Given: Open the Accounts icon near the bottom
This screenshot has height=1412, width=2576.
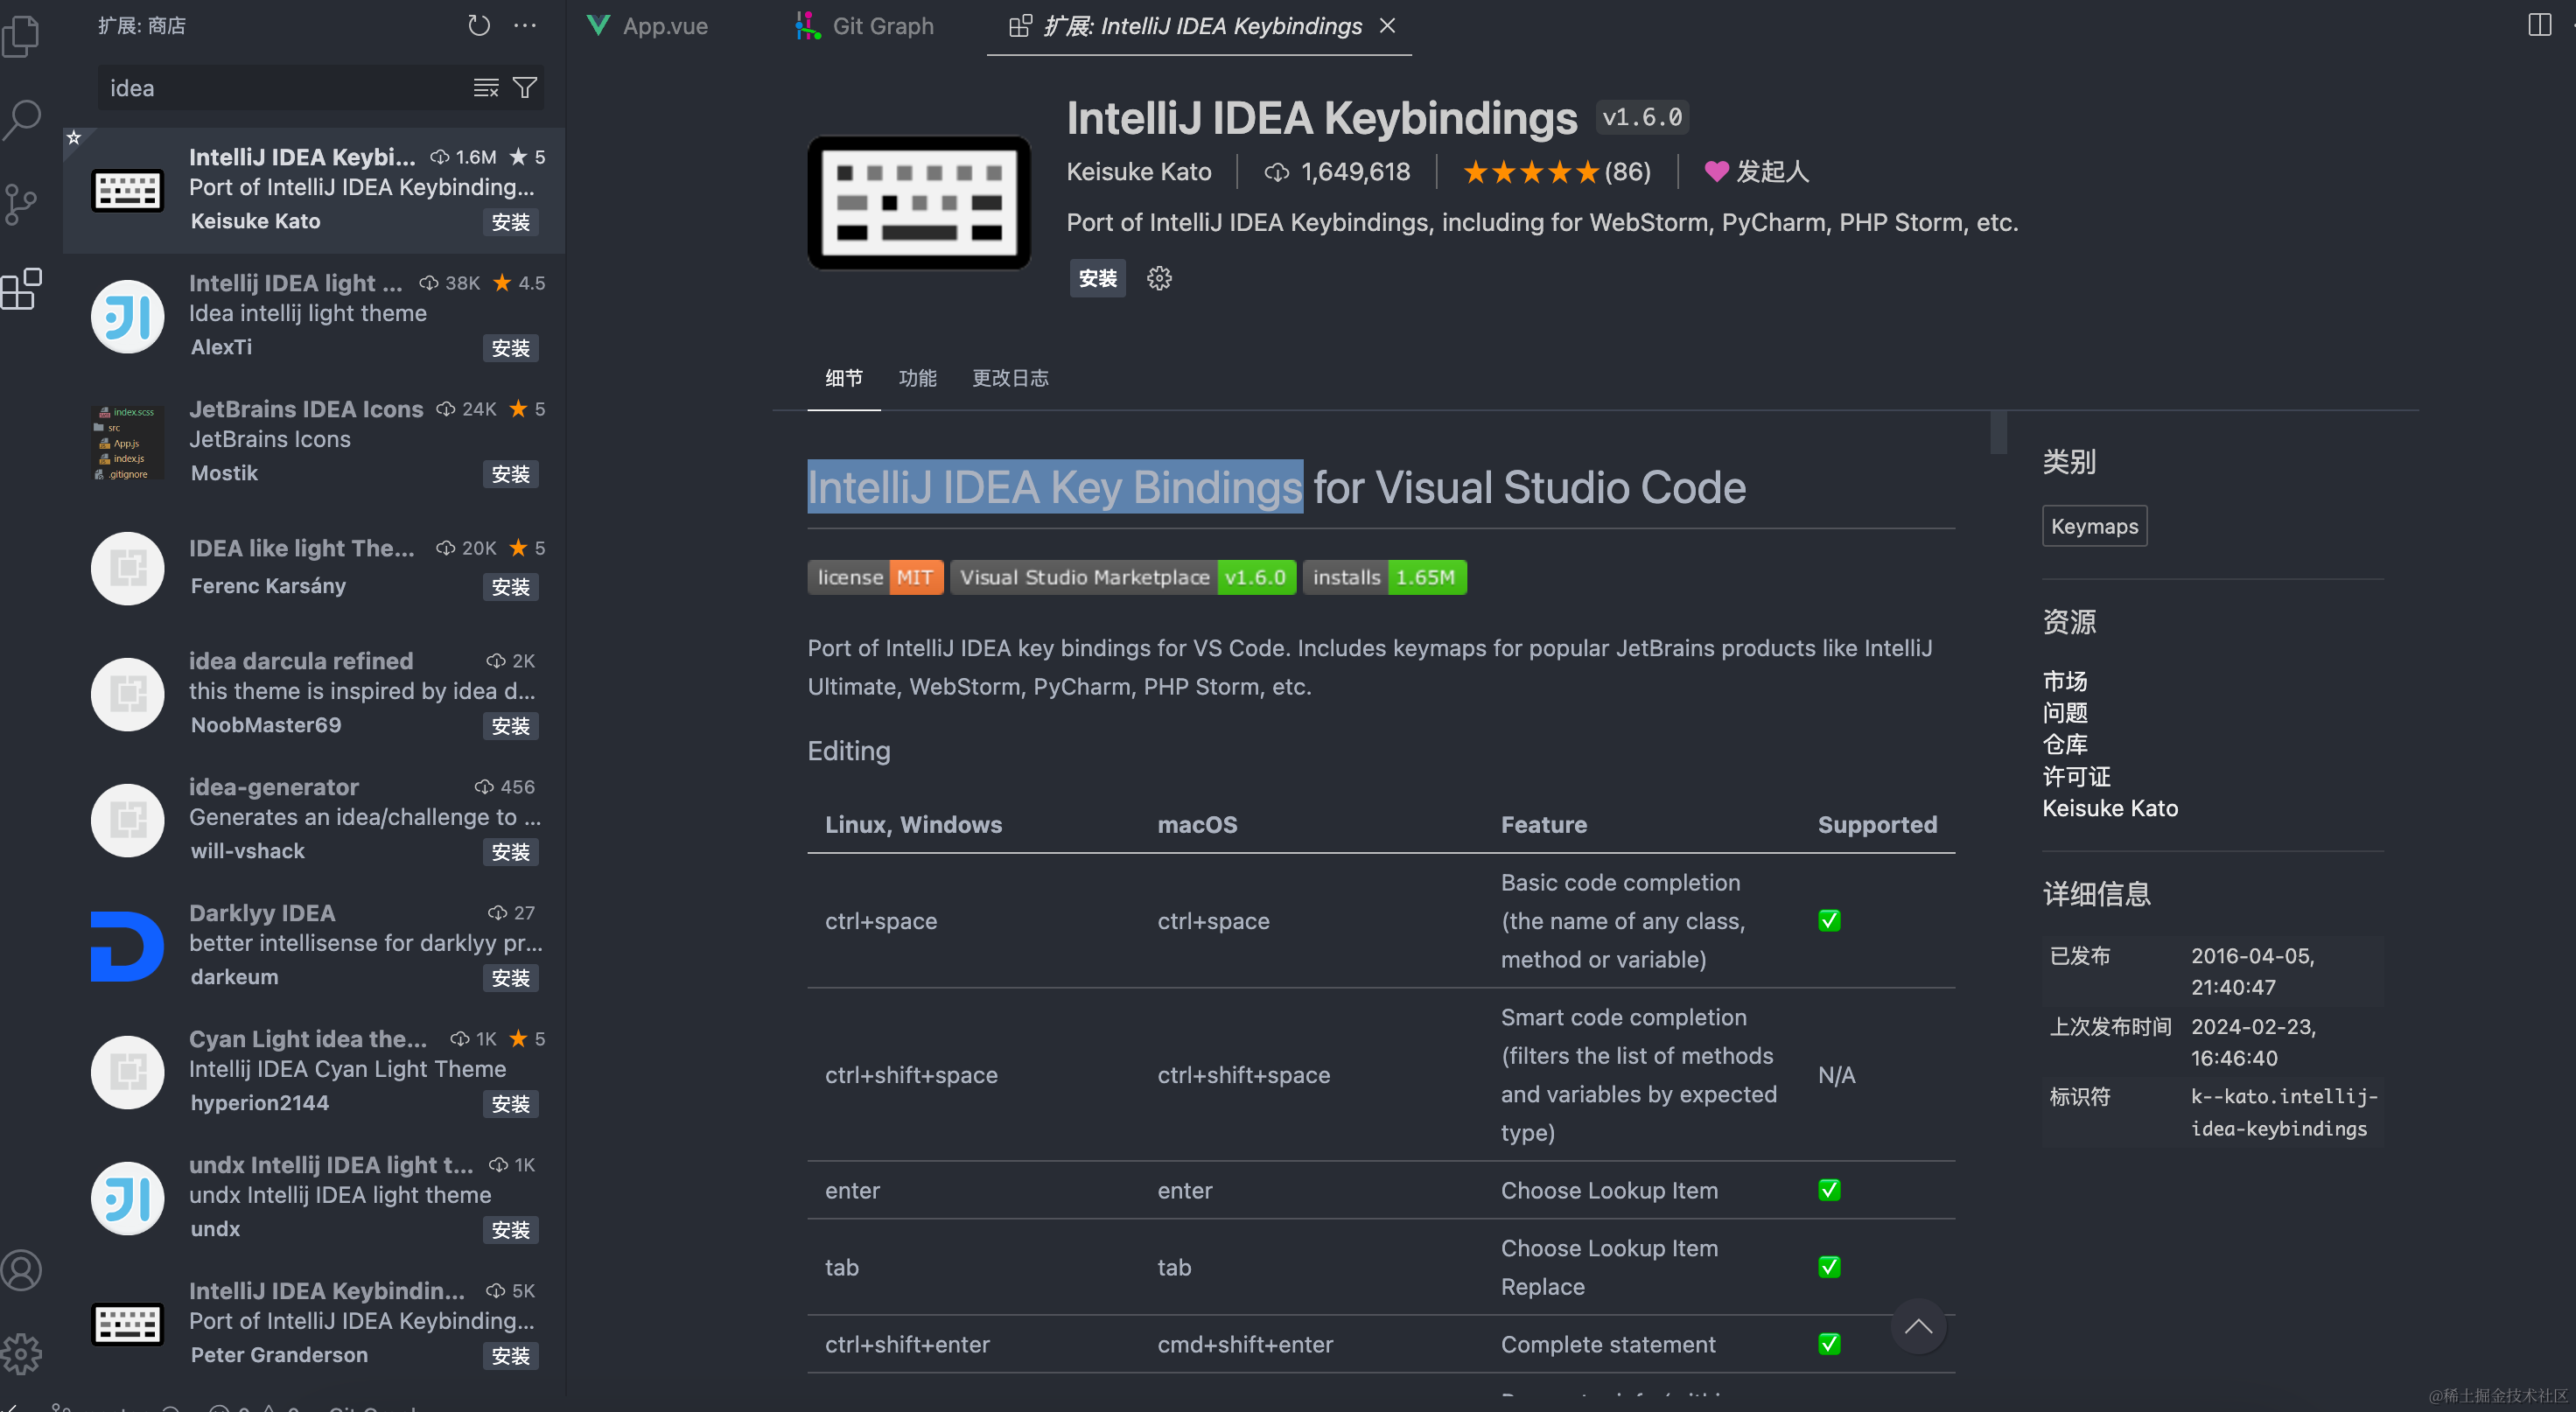Looking at the screenshot, I should pyautogui.click(x=22, y=1270).
